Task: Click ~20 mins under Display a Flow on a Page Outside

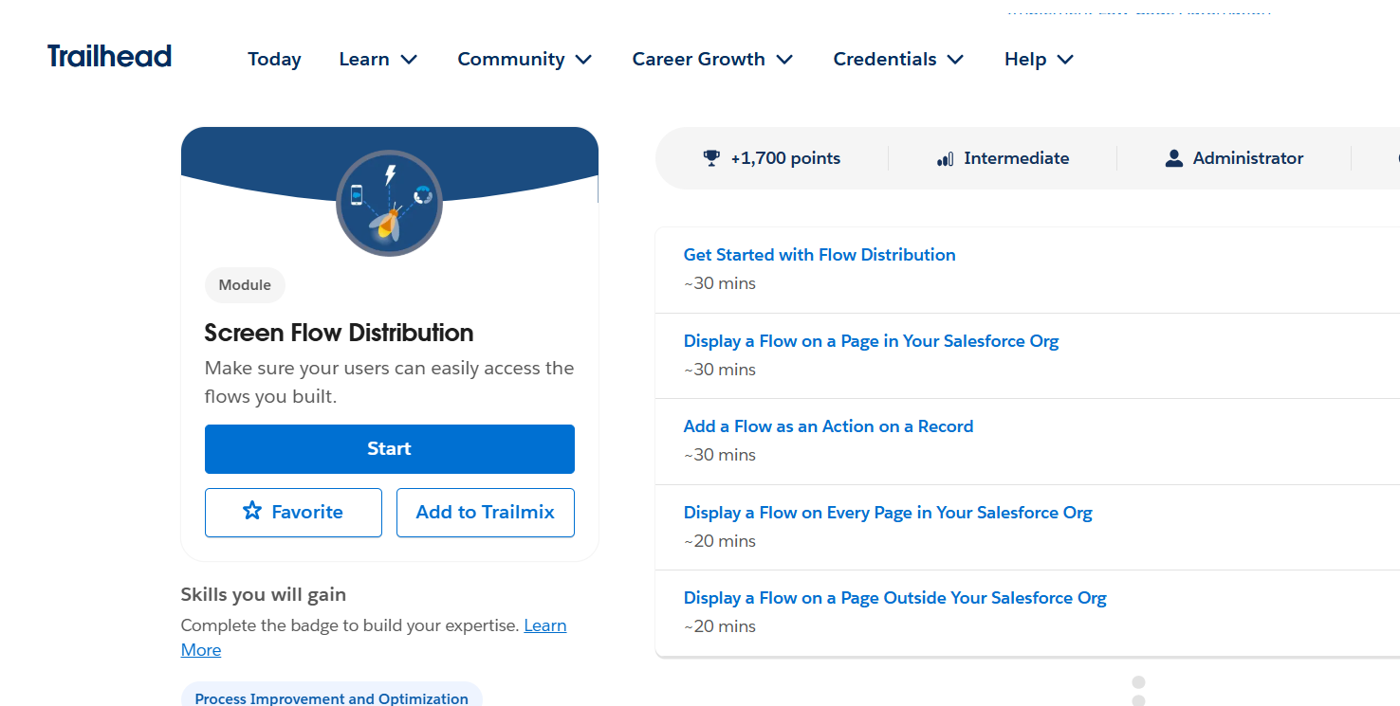Action: tap(720, 626)
